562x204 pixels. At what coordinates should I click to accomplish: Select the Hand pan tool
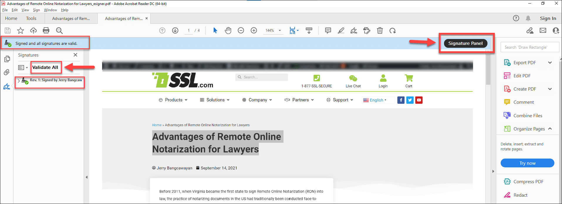[228, 30]
